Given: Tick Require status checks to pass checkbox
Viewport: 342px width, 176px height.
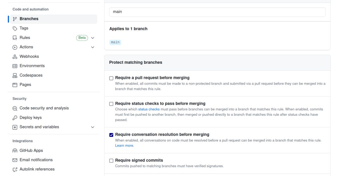Looking at the screenshot, I should pos(111,104).
